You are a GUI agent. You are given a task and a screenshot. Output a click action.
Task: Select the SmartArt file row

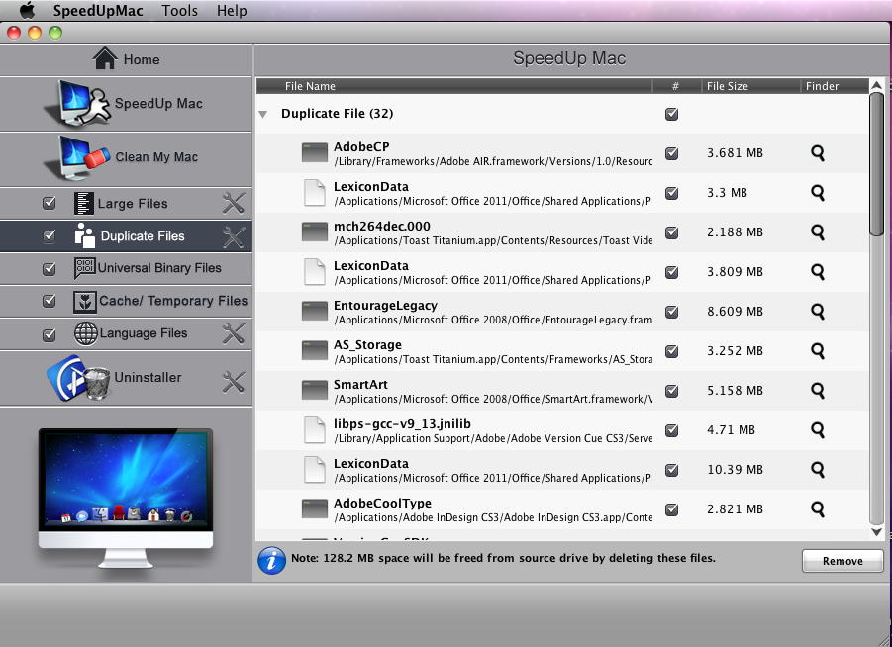[x=562, y=391]
